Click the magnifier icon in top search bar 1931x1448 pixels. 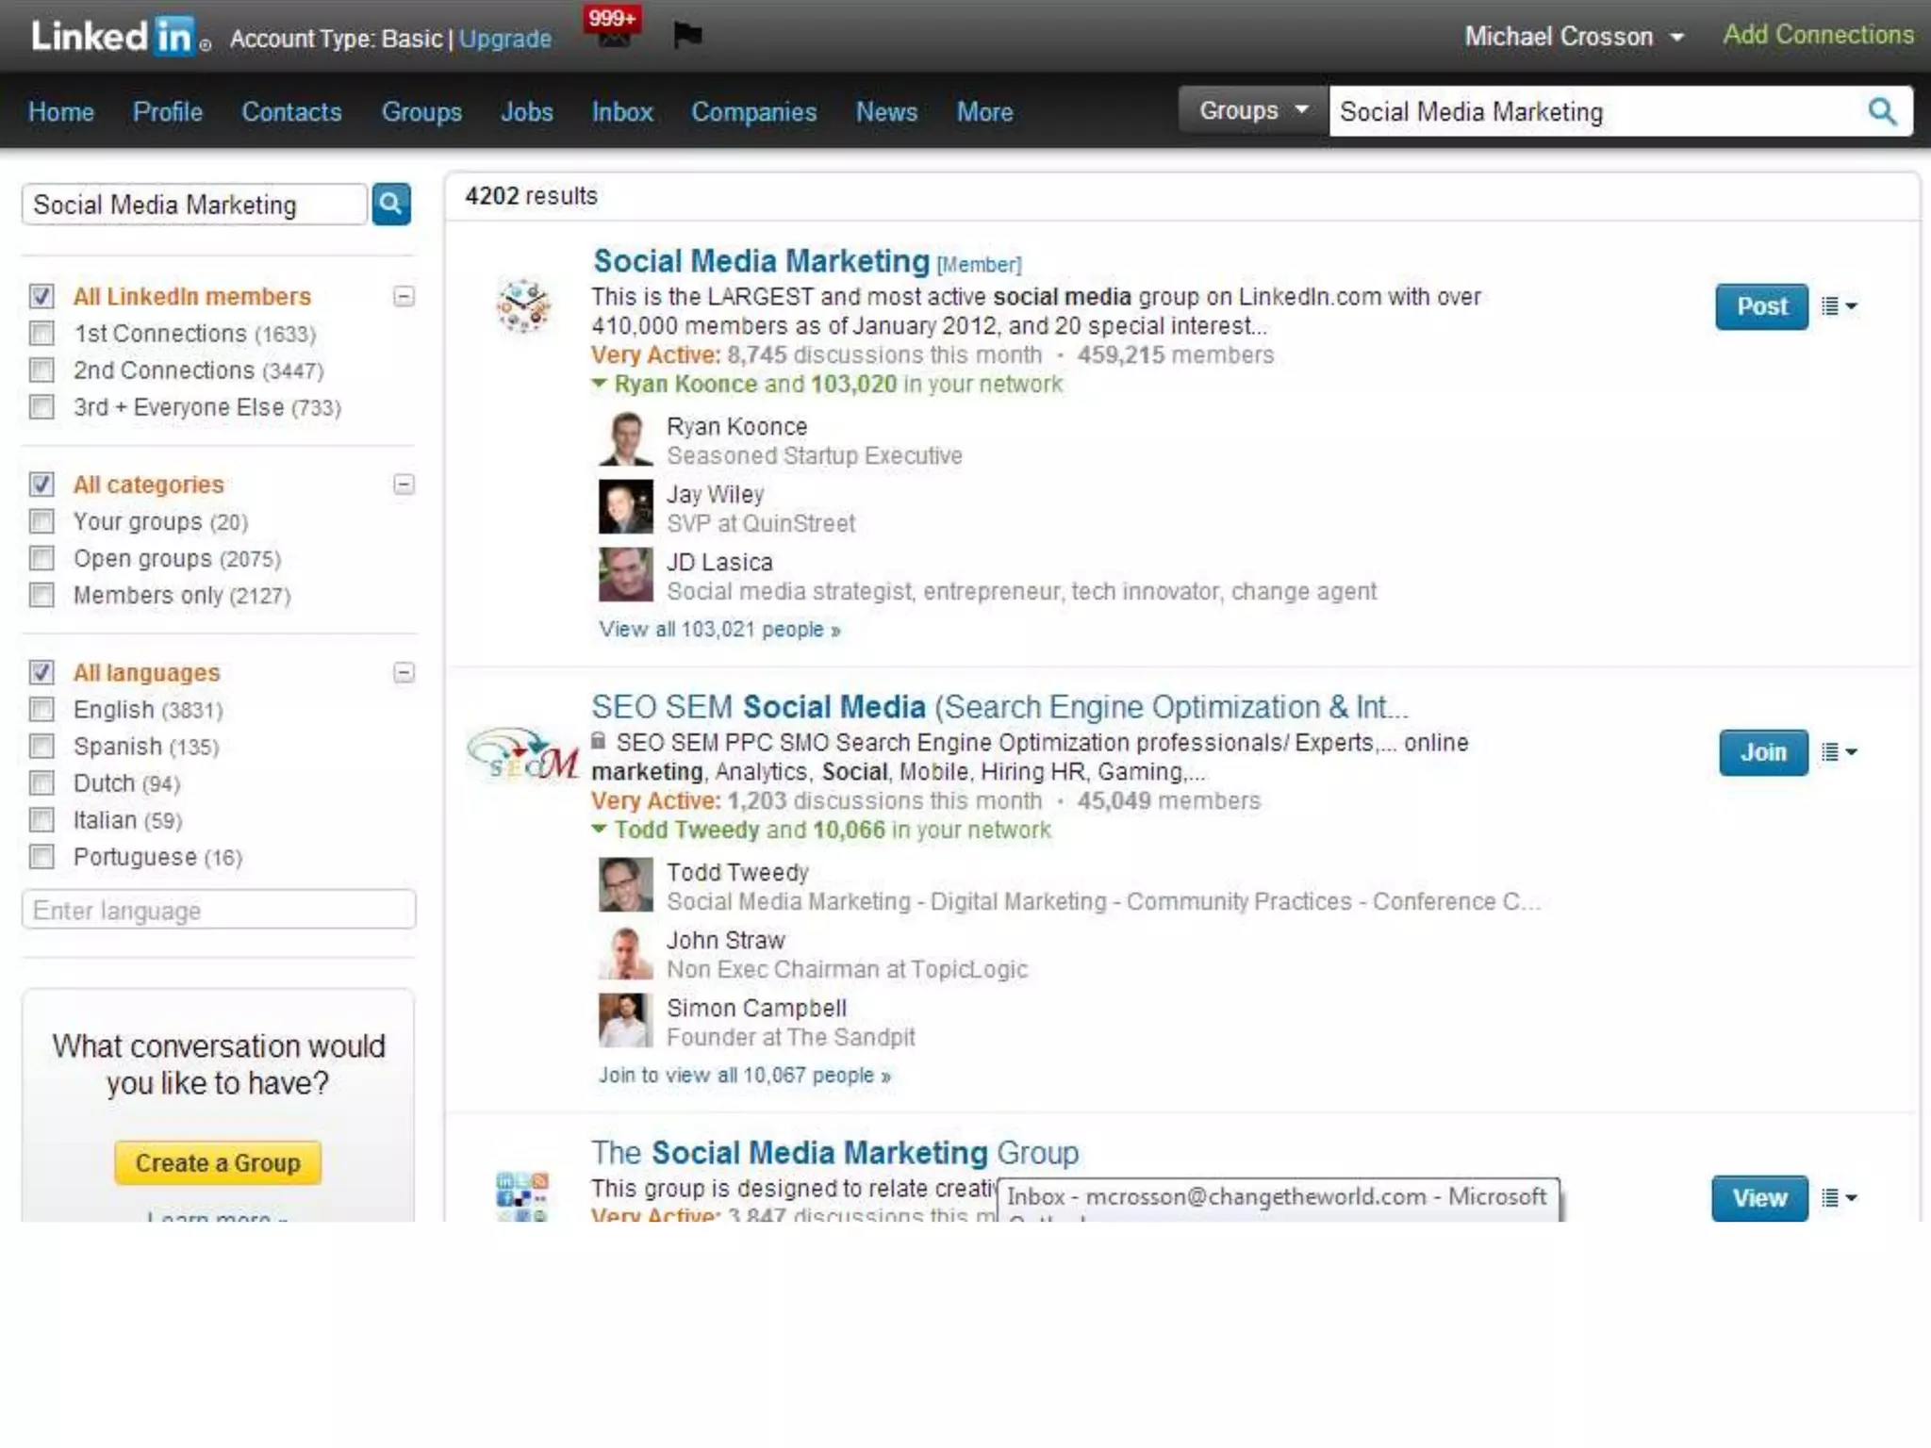click(1882, 112)
